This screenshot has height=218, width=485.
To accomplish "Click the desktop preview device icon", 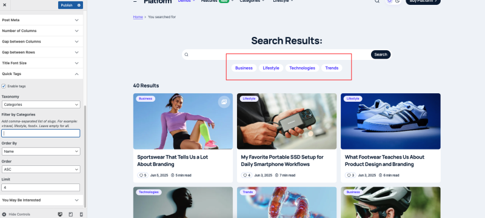I will click(60, 214).
